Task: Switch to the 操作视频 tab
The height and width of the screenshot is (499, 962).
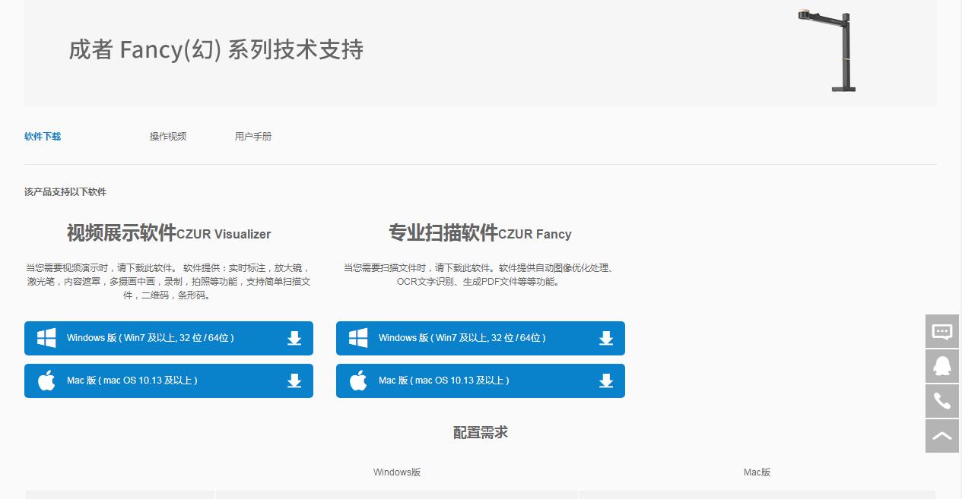Action: click(x=169, y=136)
